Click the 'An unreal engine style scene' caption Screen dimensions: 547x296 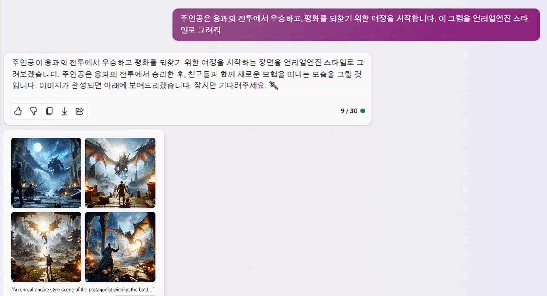83,290
